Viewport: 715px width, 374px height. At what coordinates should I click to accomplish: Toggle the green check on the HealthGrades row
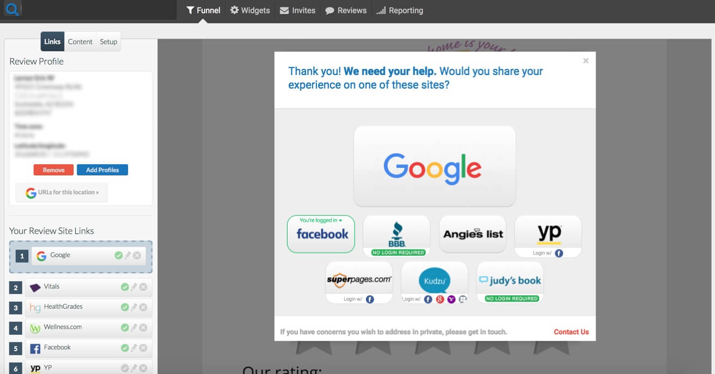pyautogui.click(x=125, y=307)
